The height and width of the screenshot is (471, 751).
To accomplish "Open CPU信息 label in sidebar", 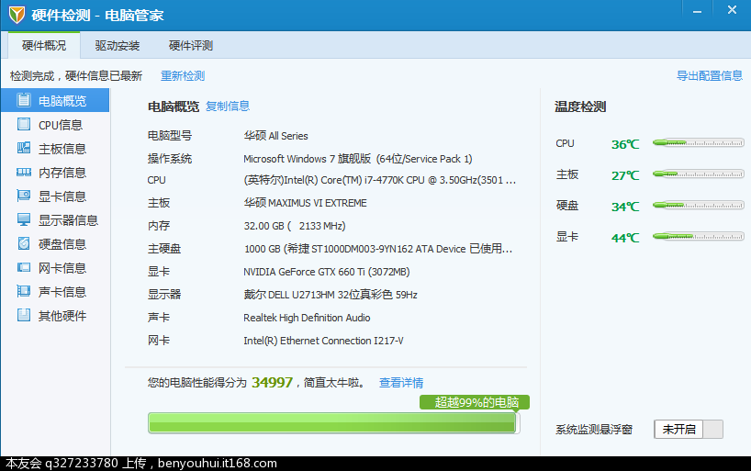I will click(61, 125).
